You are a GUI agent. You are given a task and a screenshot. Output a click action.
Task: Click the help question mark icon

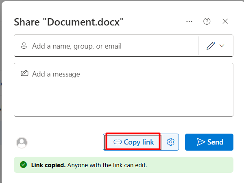[x=207, y=21]
